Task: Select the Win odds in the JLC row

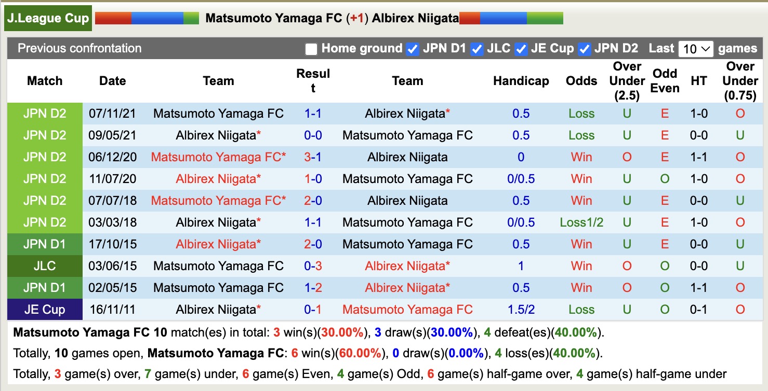Action: point(581,266)
